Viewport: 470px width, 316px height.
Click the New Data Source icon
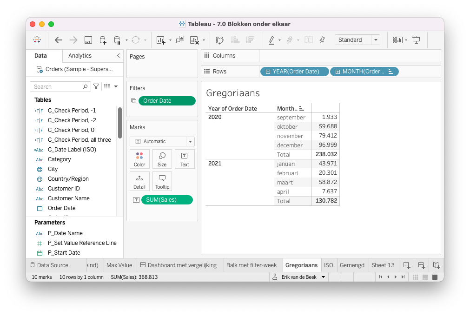tap(103, 40)
